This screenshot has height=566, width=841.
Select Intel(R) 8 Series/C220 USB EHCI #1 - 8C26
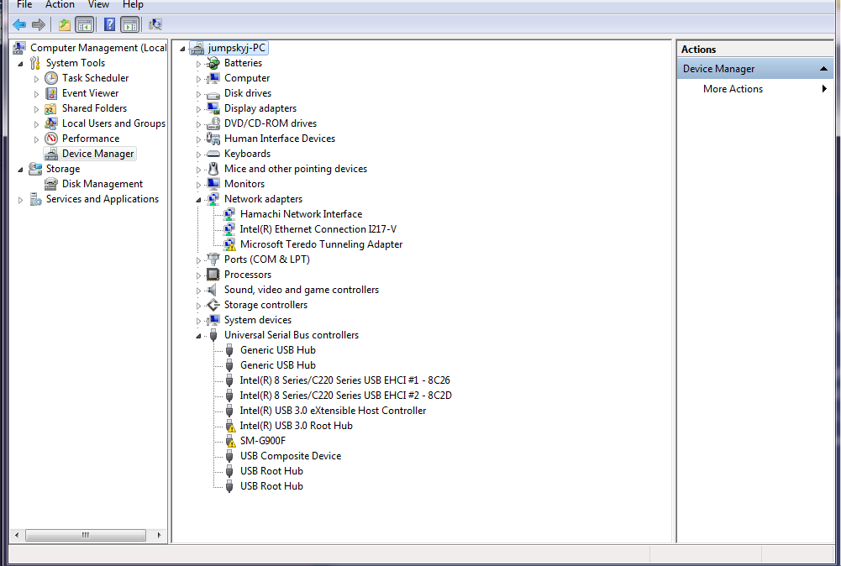344,380
